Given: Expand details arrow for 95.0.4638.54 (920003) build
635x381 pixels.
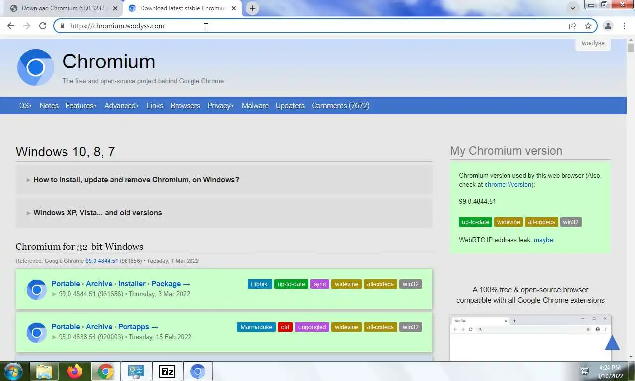Looking at the screenshot, I should (54, 337).
